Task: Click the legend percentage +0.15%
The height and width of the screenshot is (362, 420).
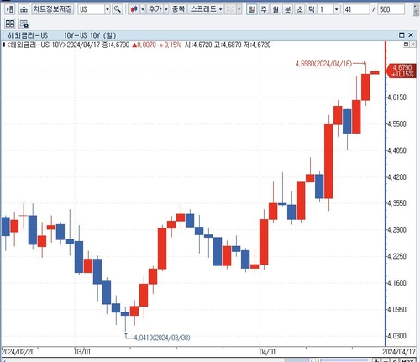Action: pyautogui.click(x=171, y=45)
